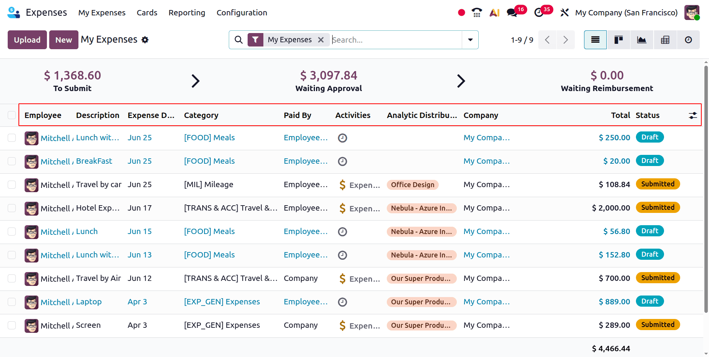
Task: Click Draft status badge on Laptop row
Action: point(650,301)
